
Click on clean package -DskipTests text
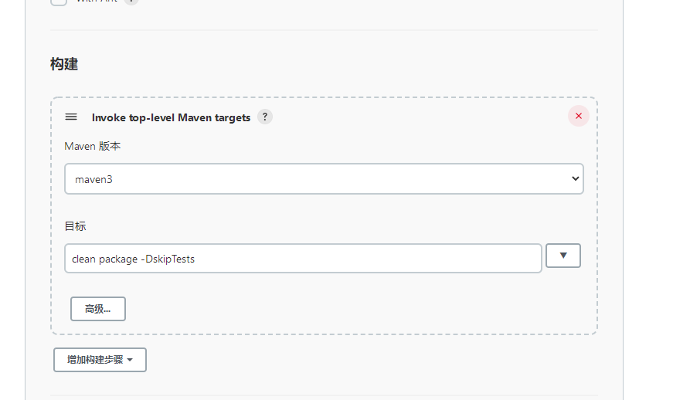point(133,259)
